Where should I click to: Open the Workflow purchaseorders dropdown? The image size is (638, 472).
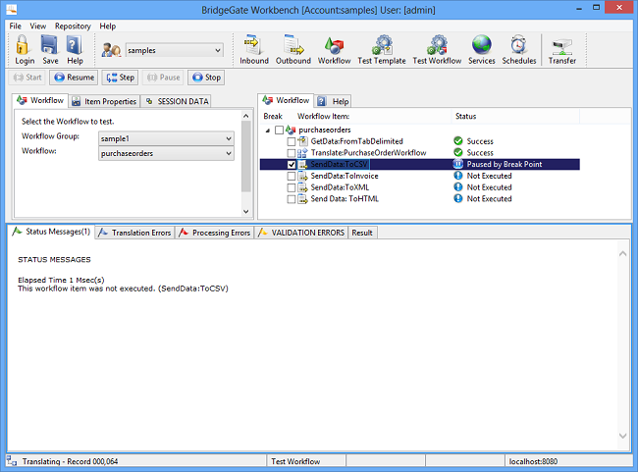pyautogui.click(x=166, y=153)
